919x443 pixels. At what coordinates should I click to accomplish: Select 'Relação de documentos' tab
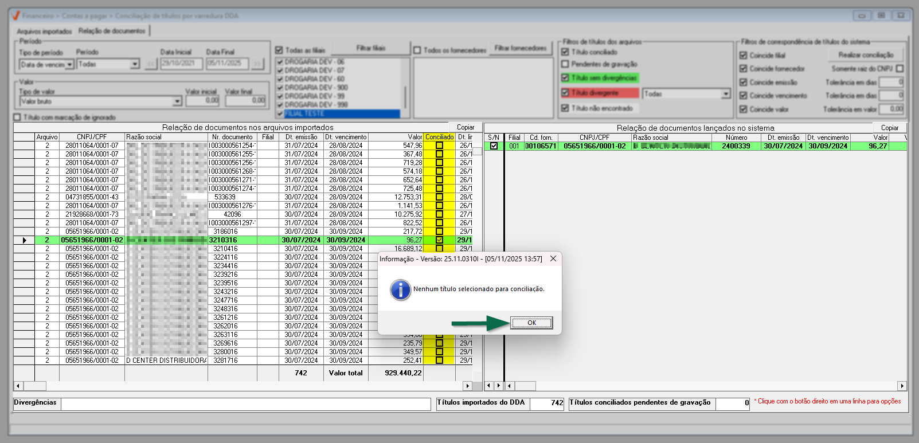[x=112, y=31]
